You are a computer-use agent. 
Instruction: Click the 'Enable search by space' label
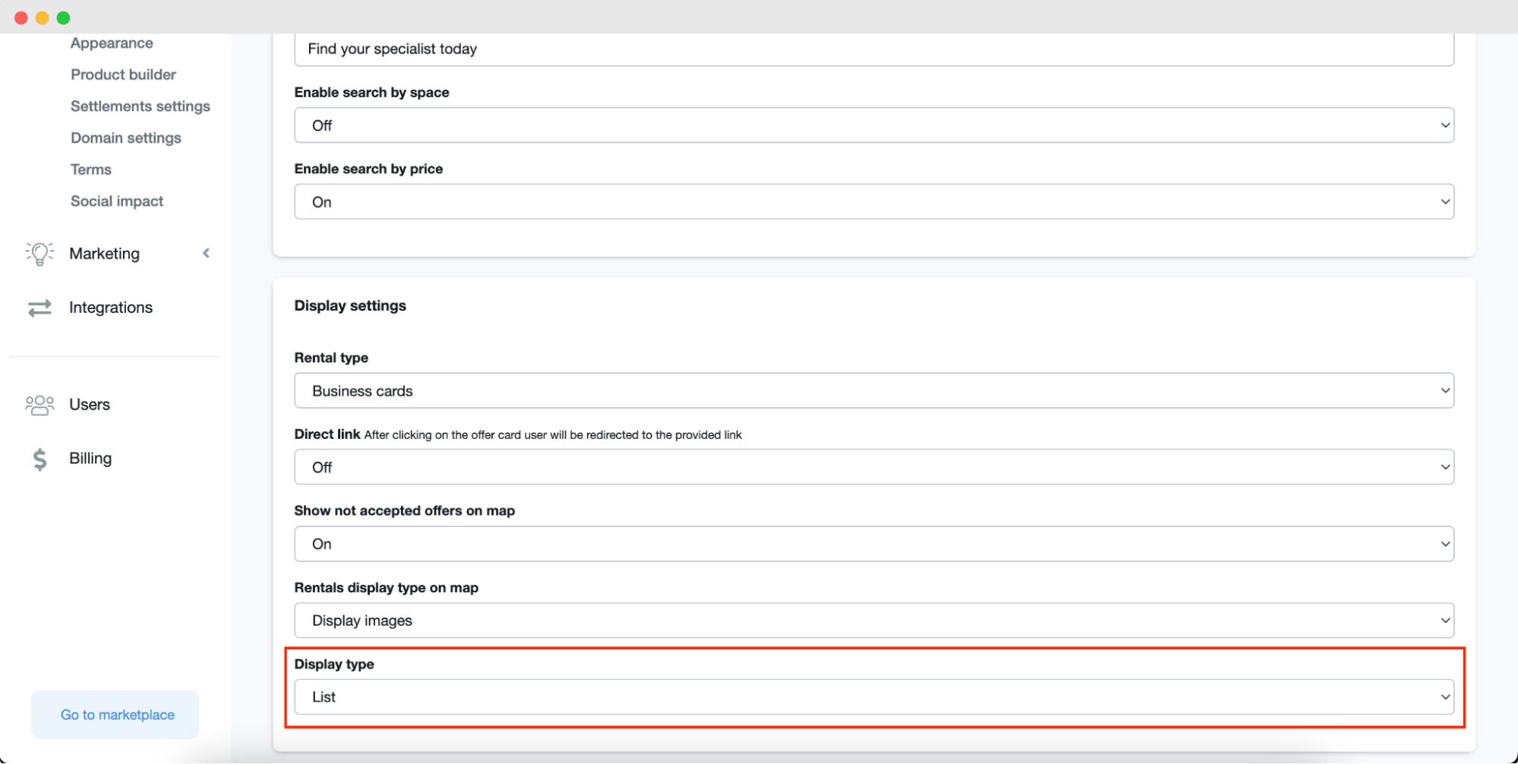[371, 93]
